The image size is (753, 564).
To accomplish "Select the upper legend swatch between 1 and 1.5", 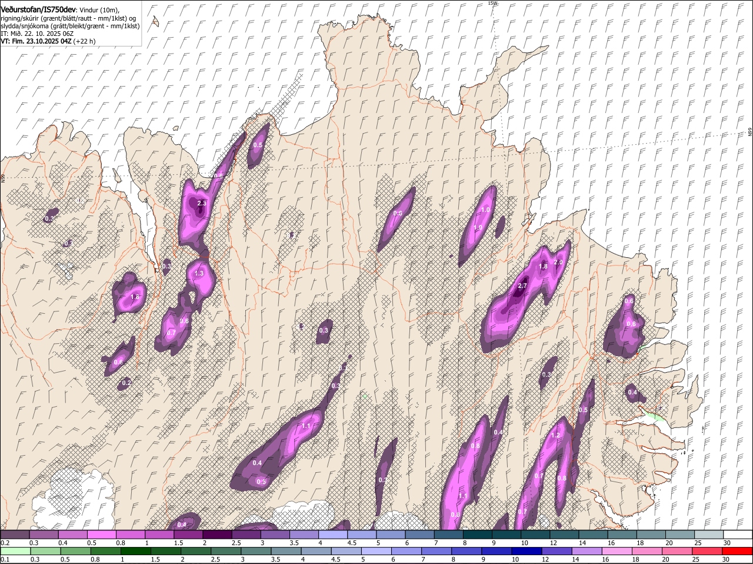I will coord(159,535).
